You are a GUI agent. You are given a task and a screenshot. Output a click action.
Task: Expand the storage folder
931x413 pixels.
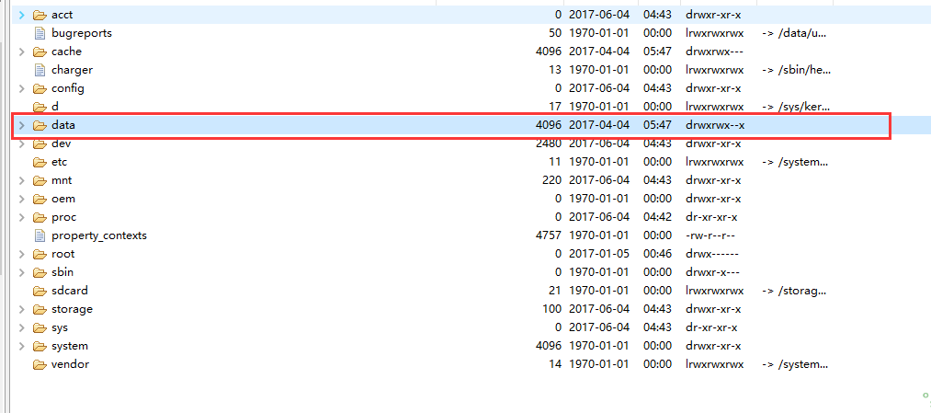(x=22, y=309)
